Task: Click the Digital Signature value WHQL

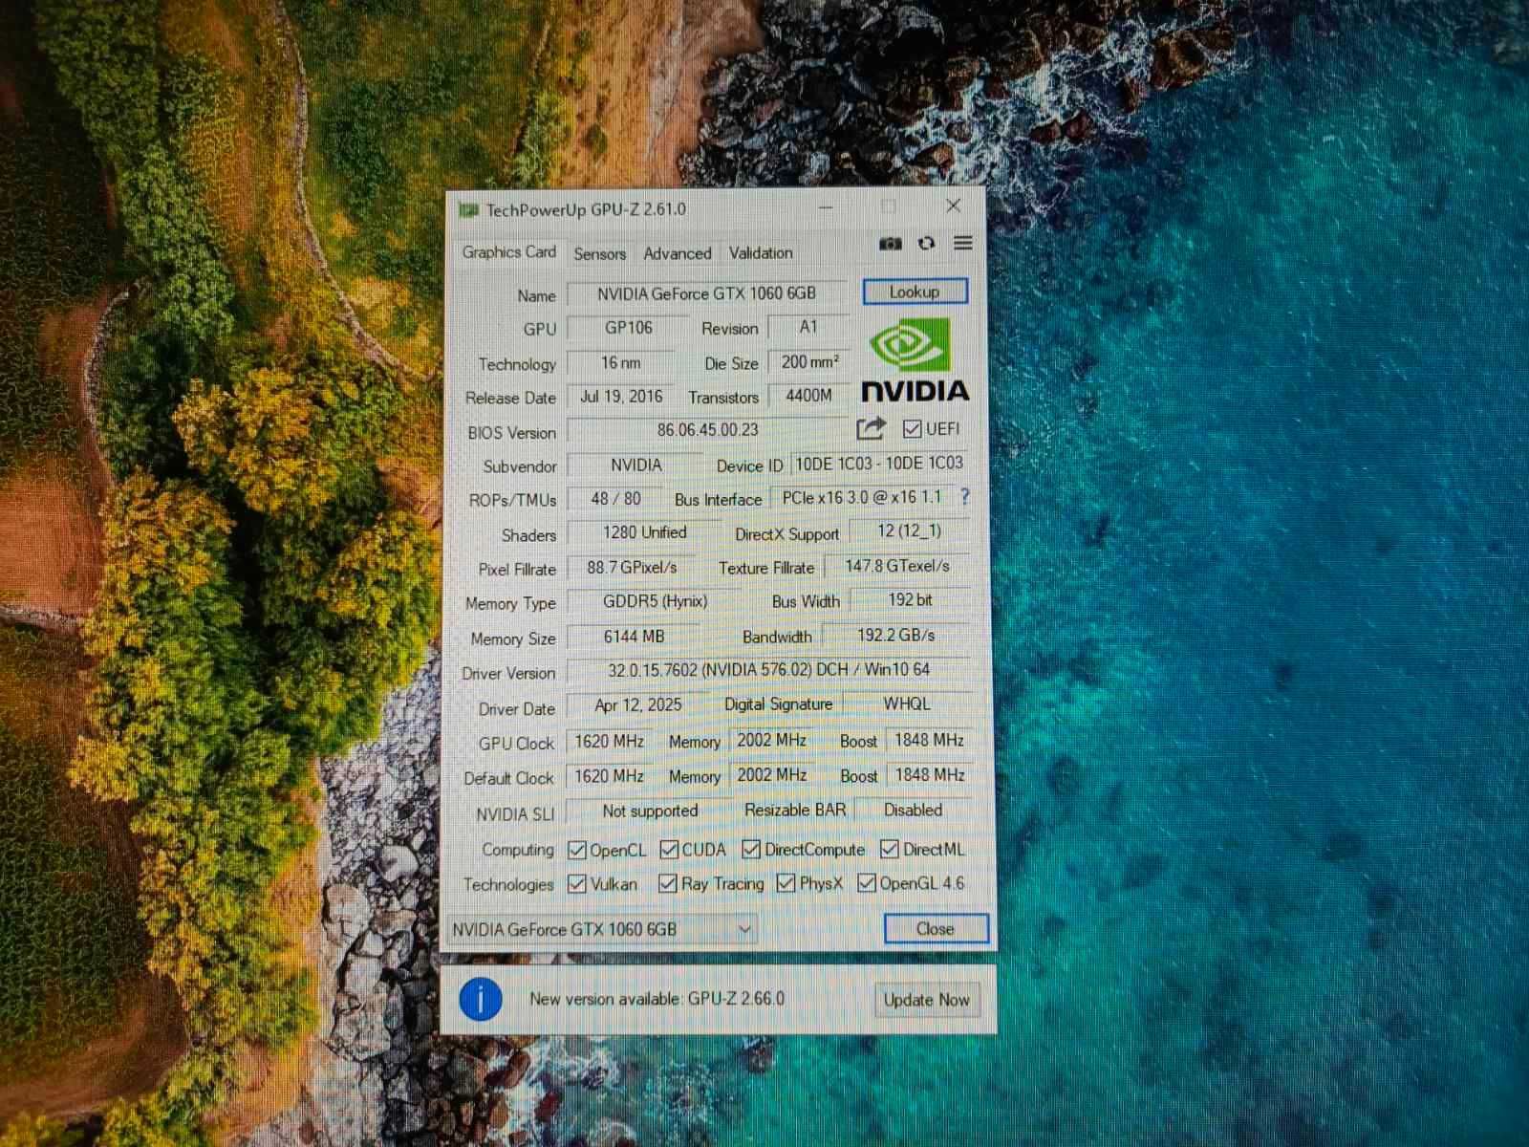Action: (x=907, y=703)
